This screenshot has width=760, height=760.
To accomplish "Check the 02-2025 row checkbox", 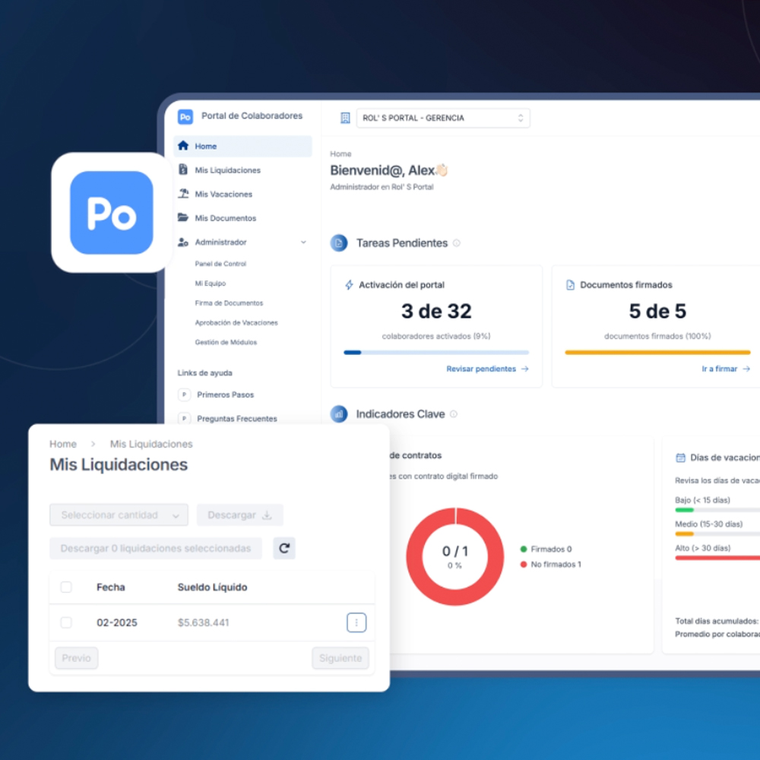I will [66, 622].
